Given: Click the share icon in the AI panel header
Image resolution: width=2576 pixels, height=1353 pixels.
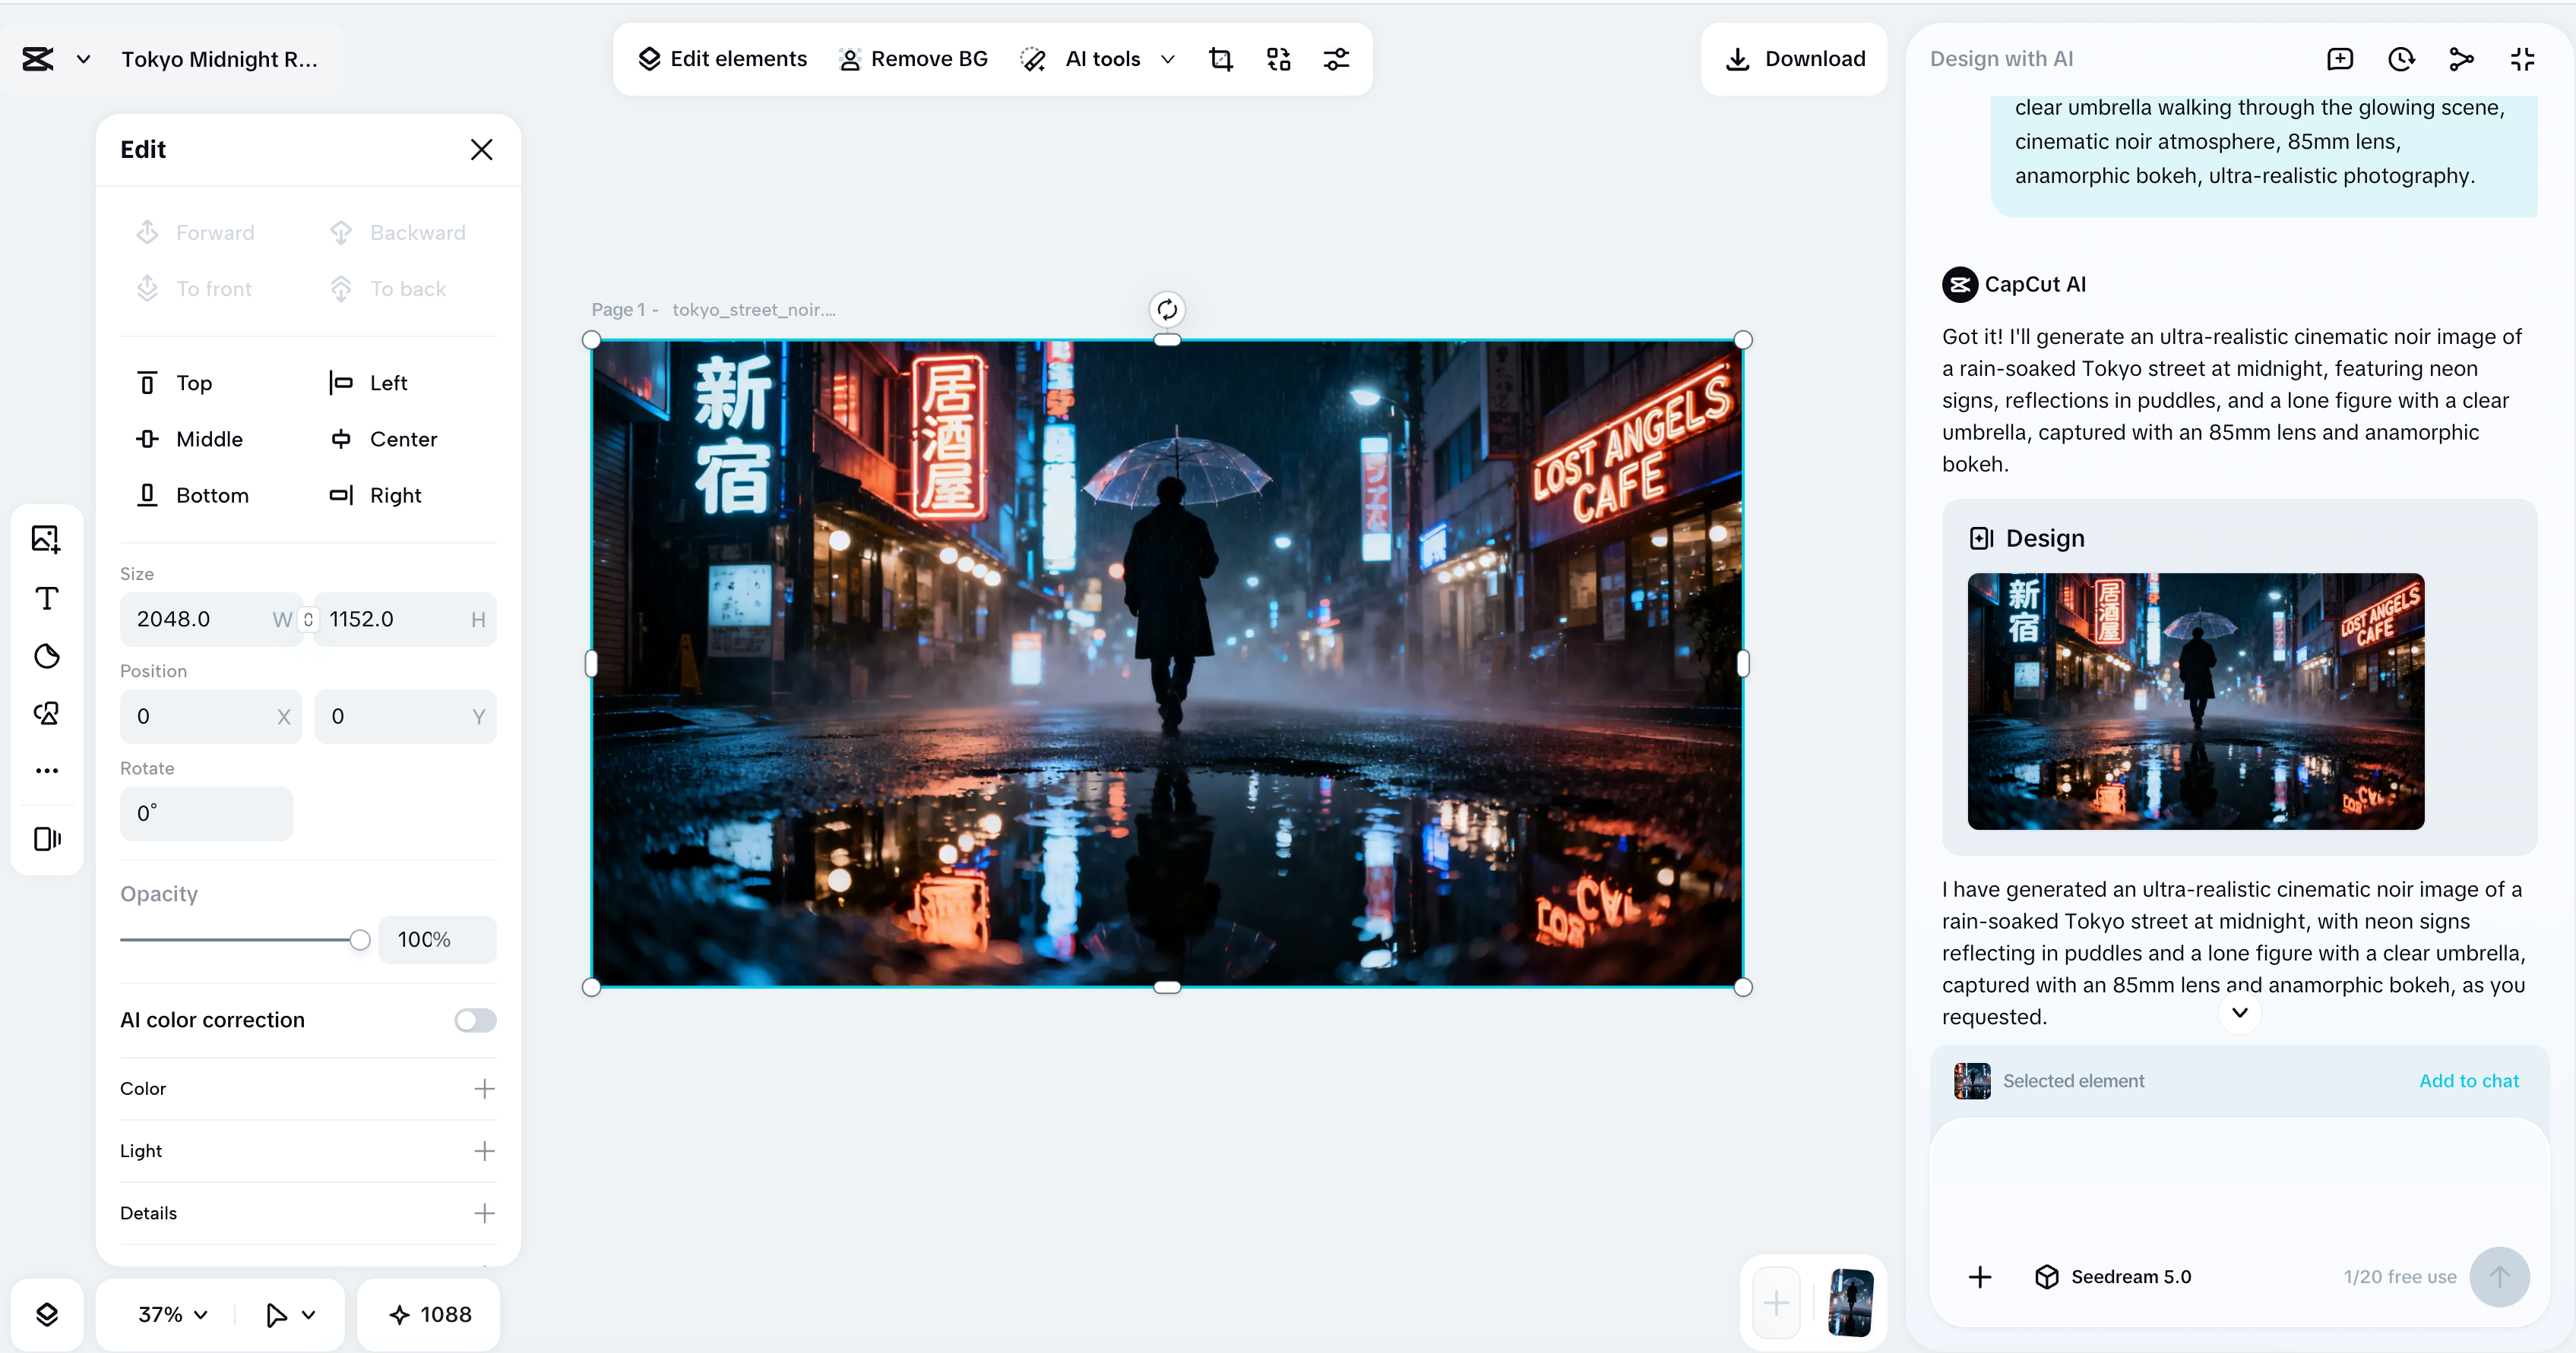Looking at the screenshot, I should [x=2461, y=59].
